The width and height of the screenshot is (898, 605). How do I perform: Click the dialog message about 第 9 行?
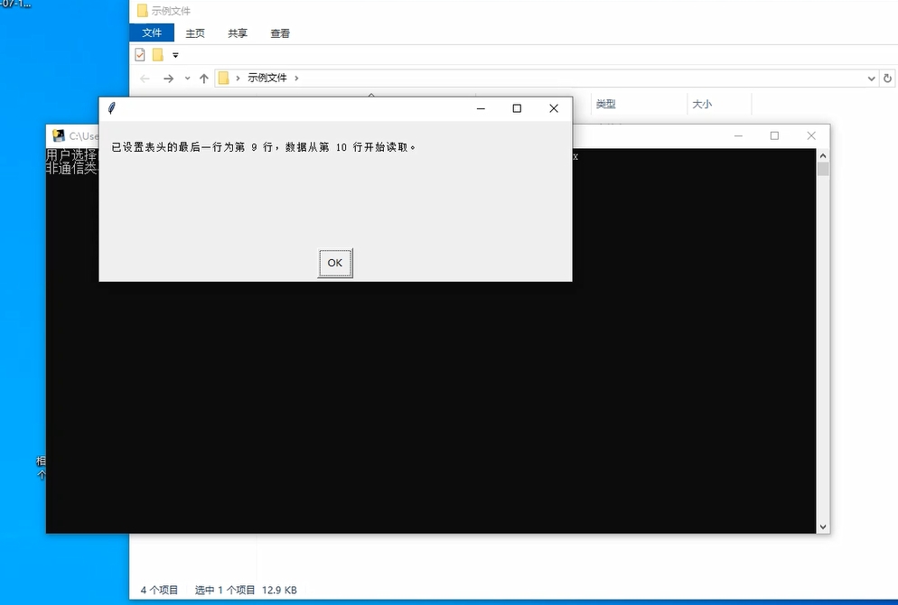pyautogui.click(x=264, y=147)
